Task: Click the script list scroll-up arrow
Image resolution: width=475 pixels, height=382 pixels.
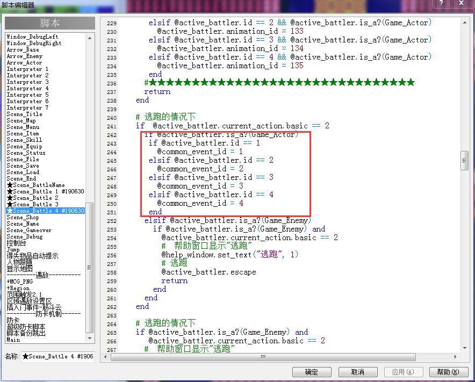Action: [x=90, y=38]
